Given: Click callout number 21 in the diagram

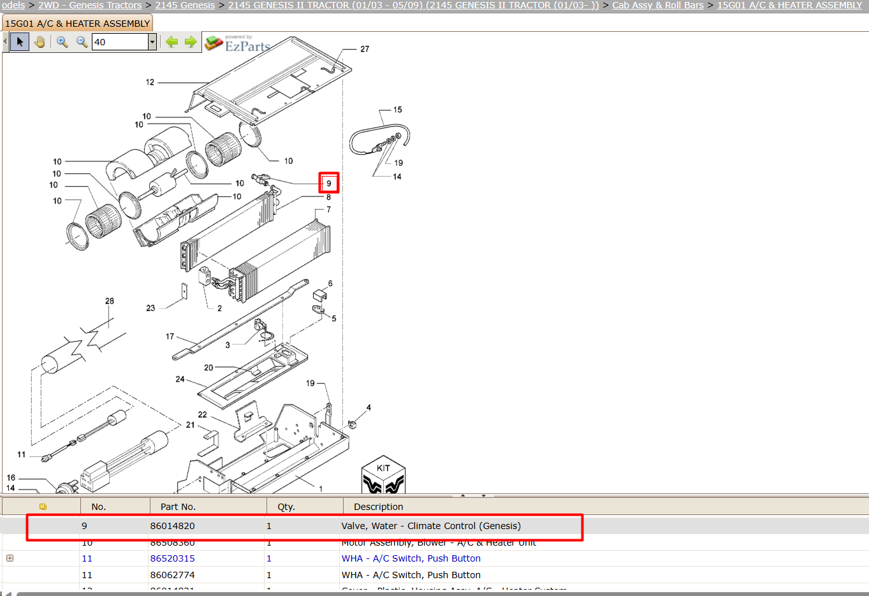Looking at the screenshot, I should point(191,425).
